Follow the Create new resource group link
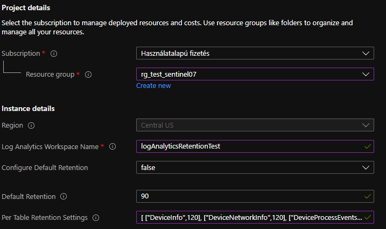Screen dimensions: 386x229 pyautogui.click(x=153, y=86)
